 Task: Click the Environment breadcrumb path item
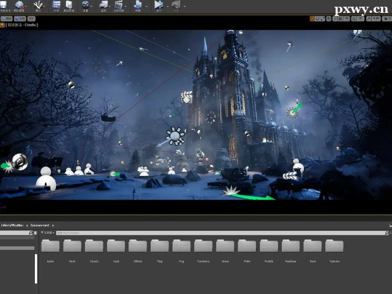tap(40, 225)
